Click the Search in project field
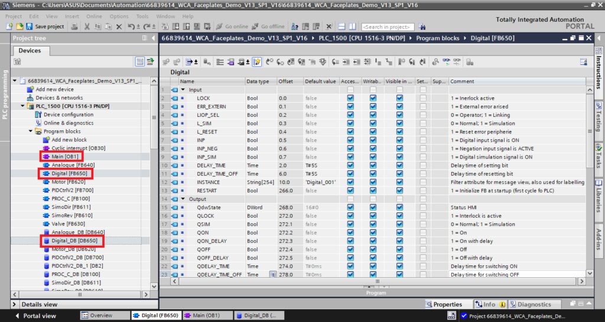Image resolution: width=605 pixels, height=322 pixels. [388, 27]
